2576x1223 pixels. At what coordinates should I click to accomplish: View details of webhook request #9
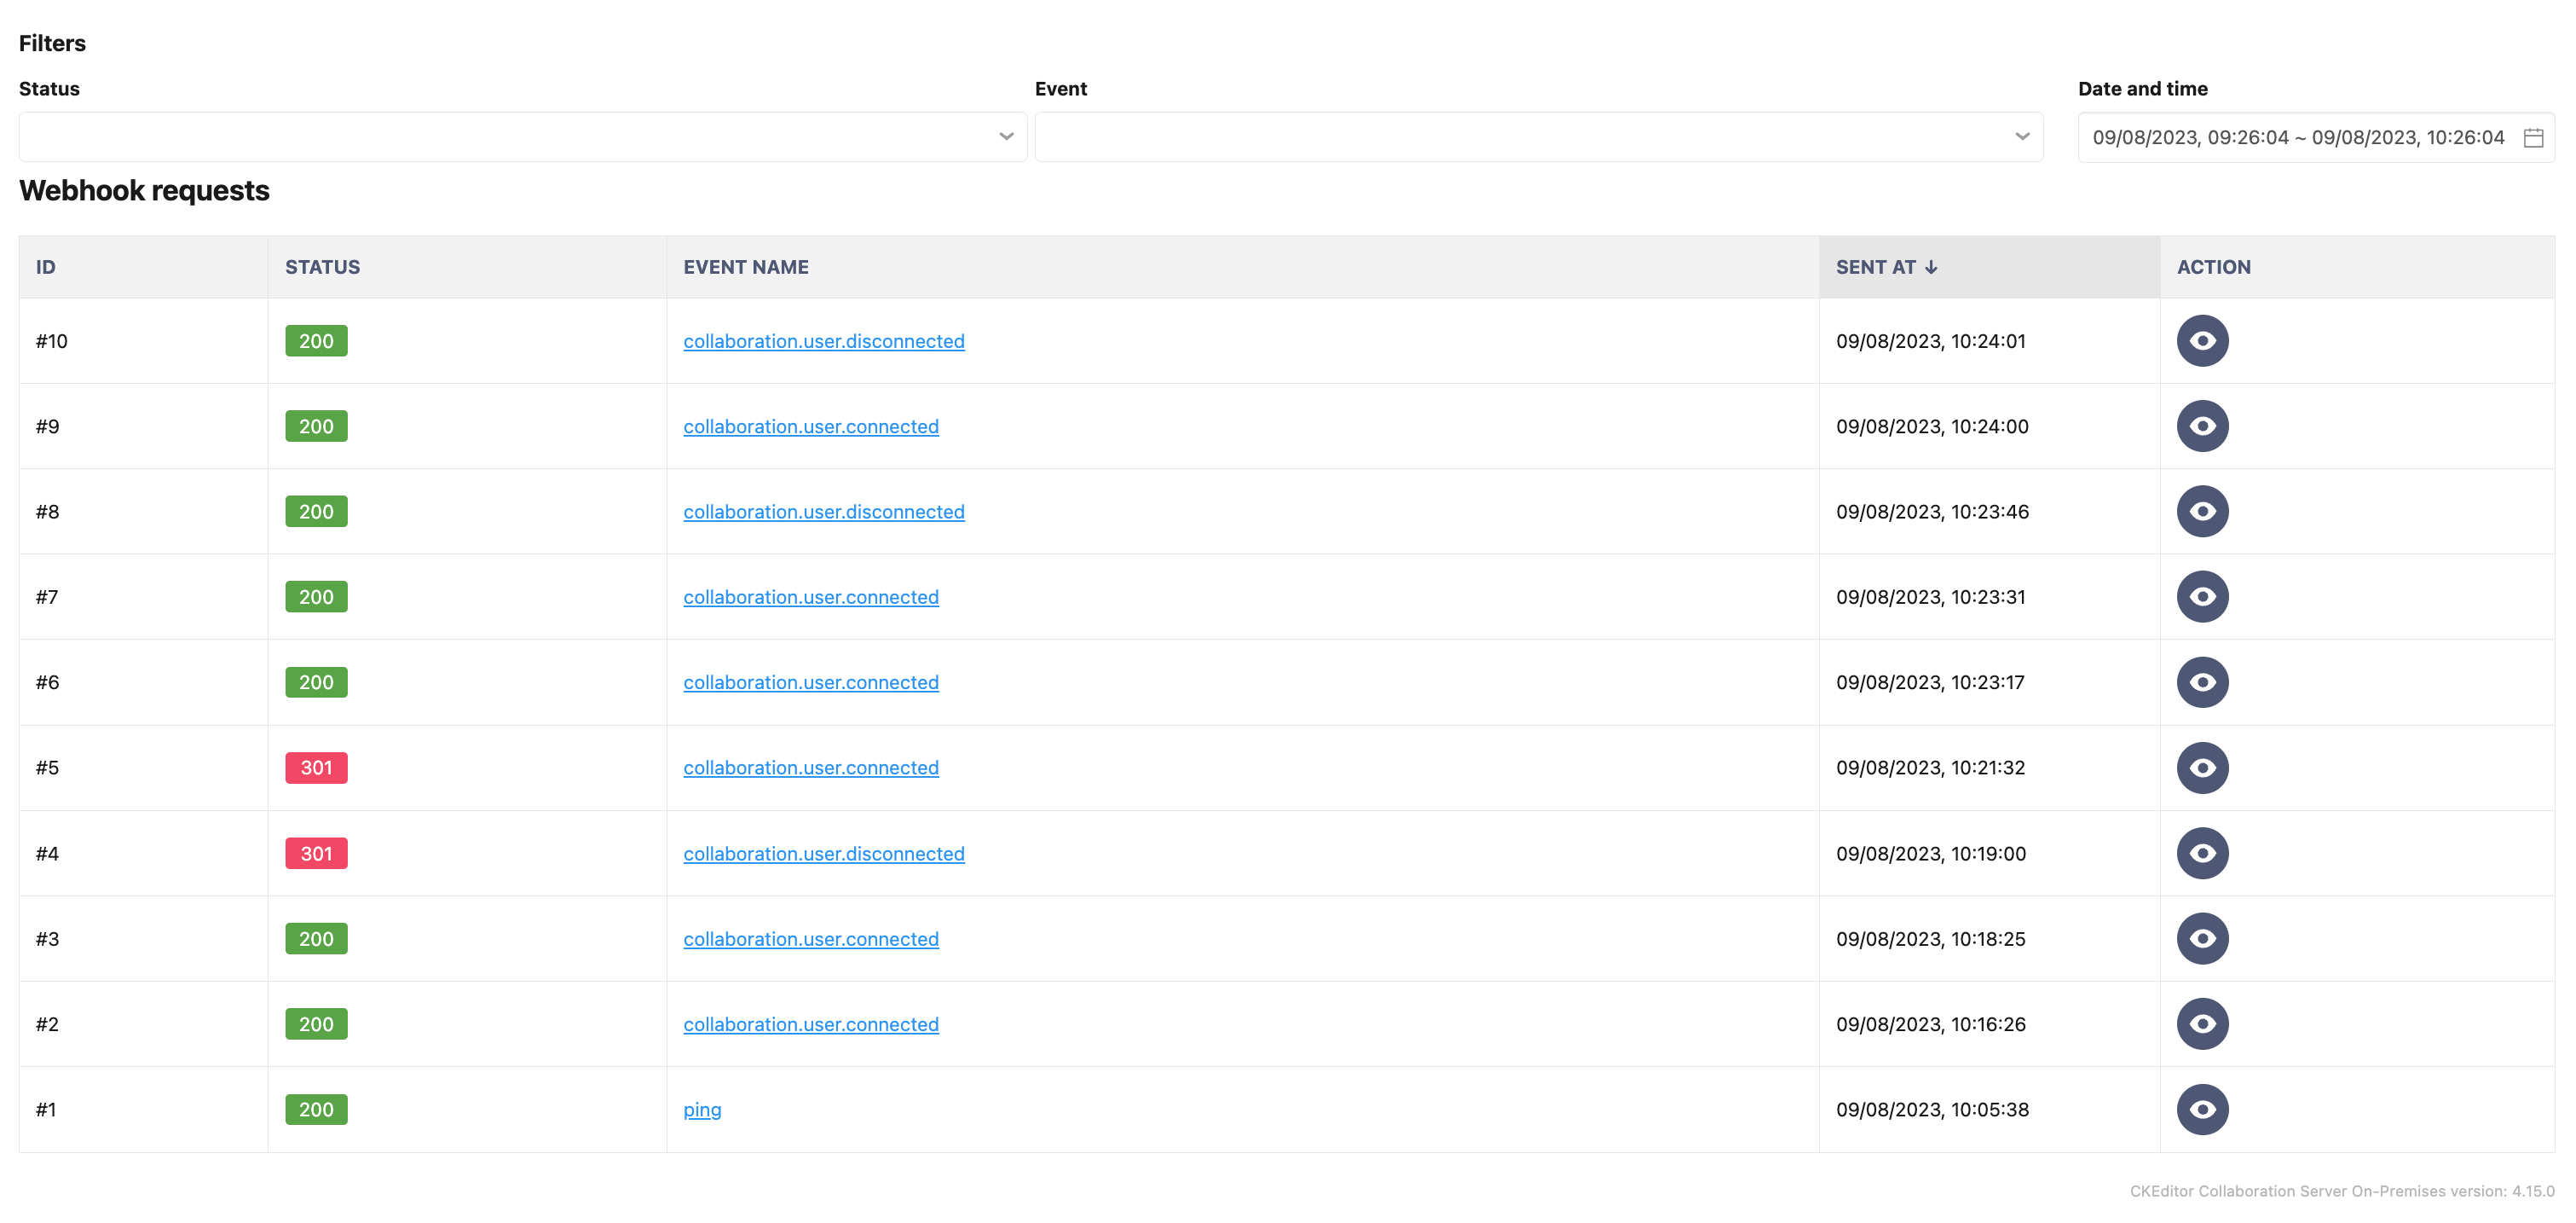point(2202,426)
